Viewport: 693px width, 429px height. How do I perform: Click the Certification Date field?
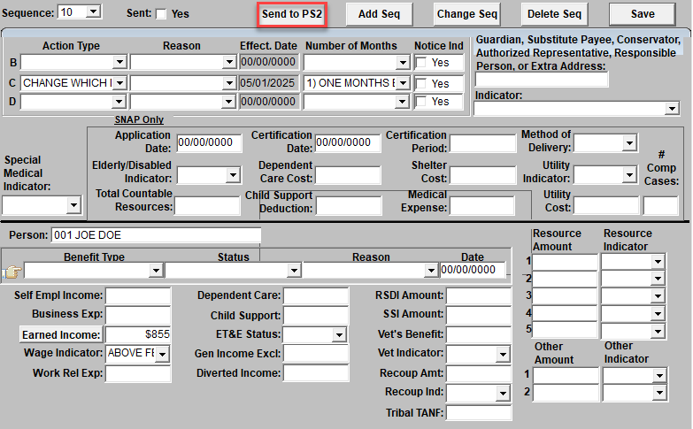pos(348,142)
